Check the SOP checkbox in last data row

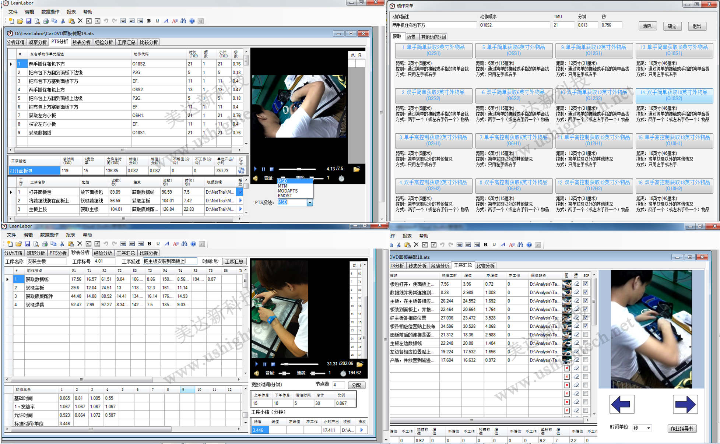click(586, 360)
